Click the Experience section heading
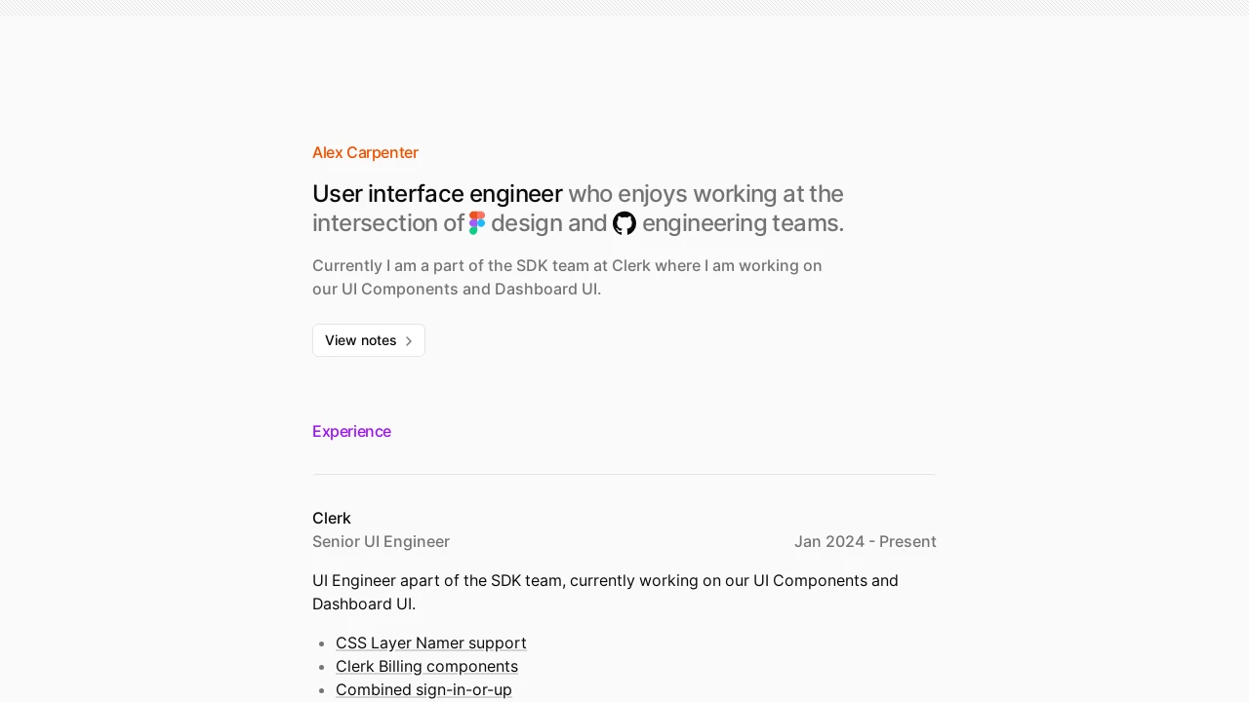This screenshot has height=702, width=1249. (351, 431)
